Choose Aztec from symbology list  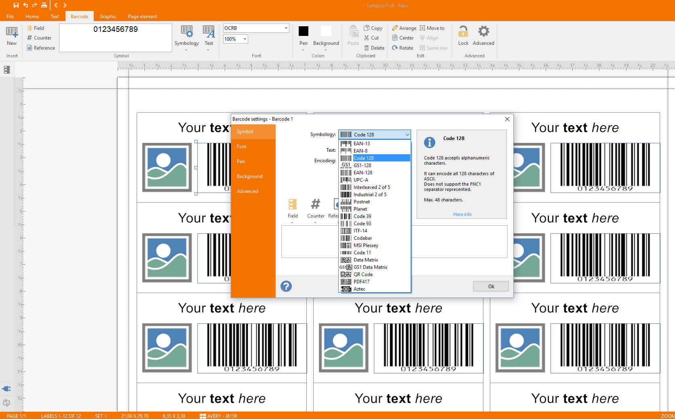click(375, 289)
